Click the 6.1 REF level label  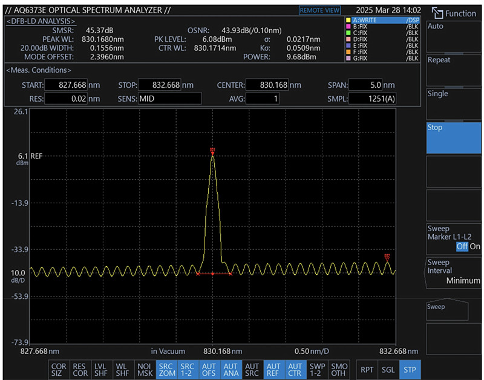coord(30,156)
